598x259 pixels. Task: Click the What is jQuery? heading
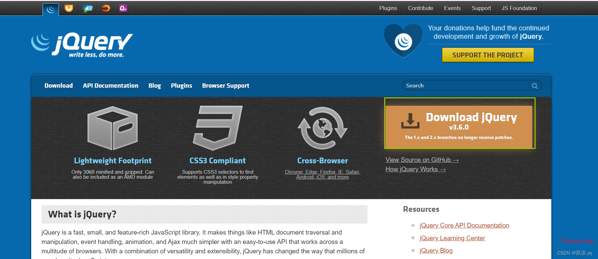coord(82,214)
